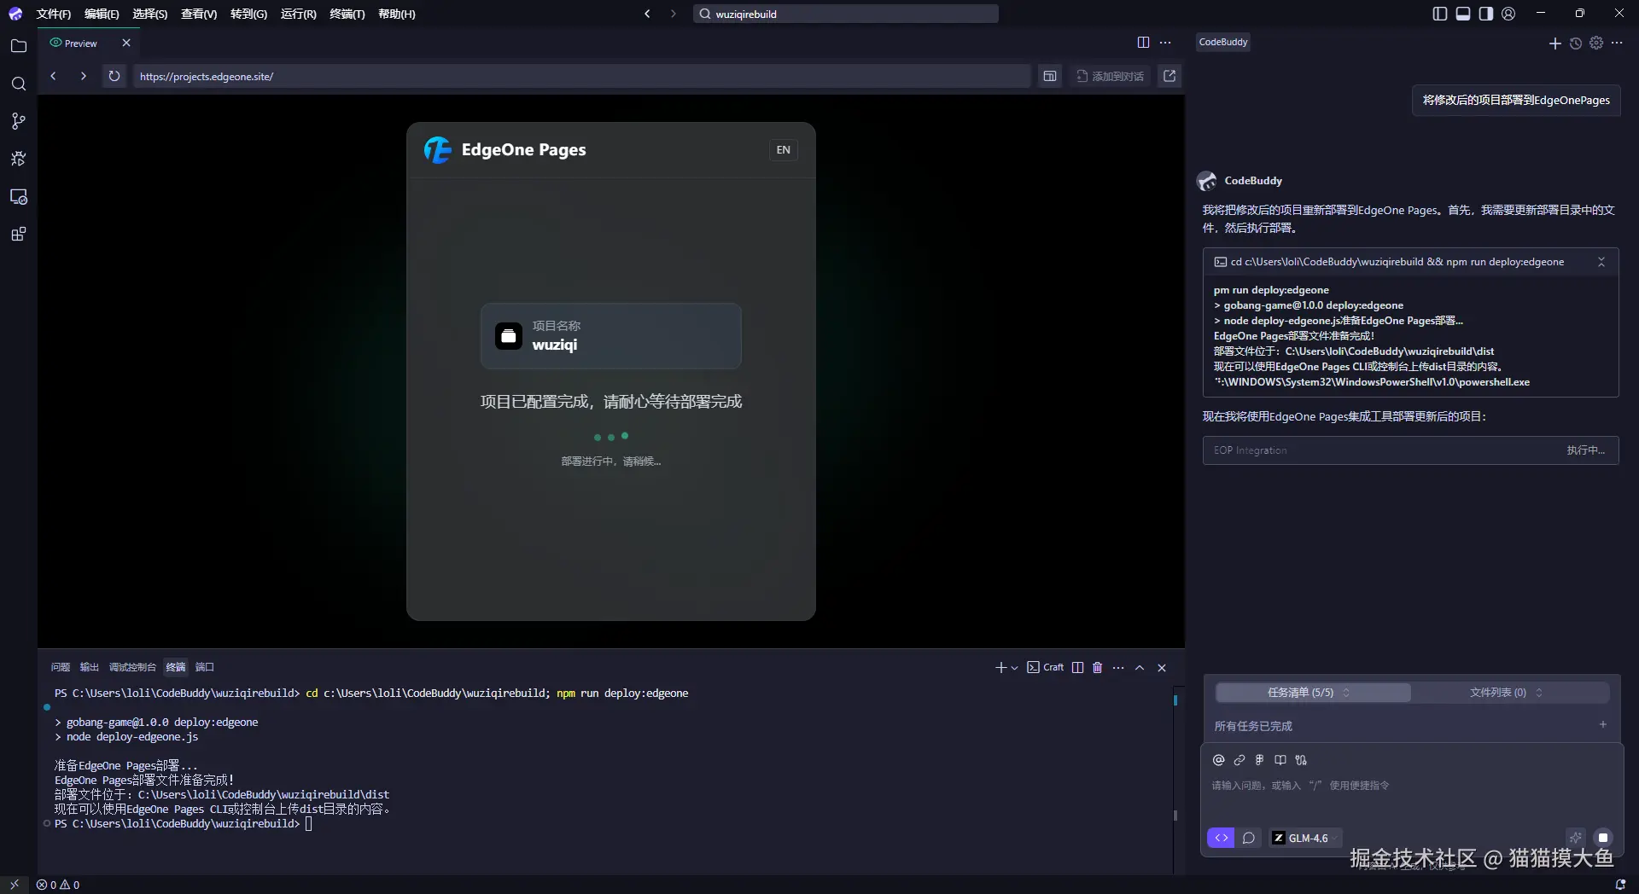This screenshot has height=894, width=1639.
Task: Open the Explorer folder icon in activity bar
Action: point(19,46)
